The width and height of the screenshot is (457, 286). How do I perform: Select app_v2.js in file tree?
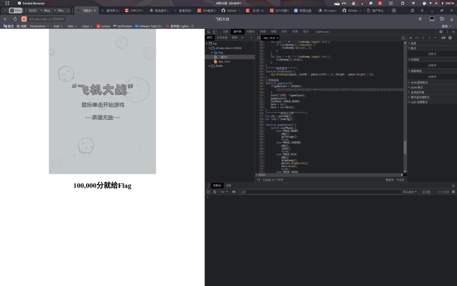point(224,62)
